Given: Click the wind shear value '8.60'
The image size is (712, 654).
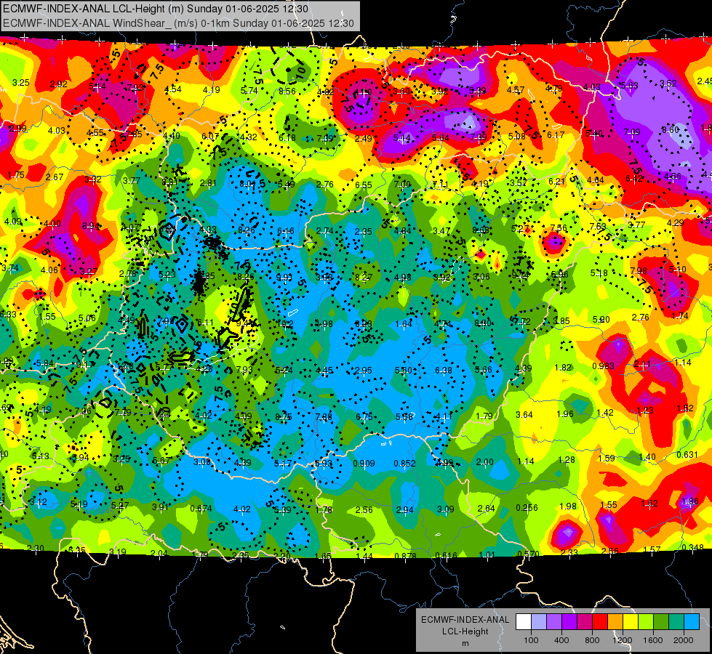Looking at the screenshot, I should tap(671, 130).
